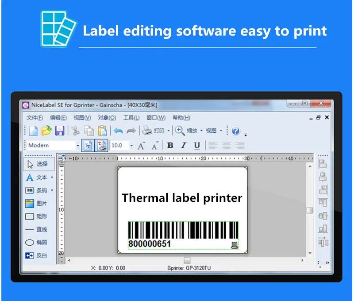
Task: Click the ruler corner origin icon
Action: click(61, 158)
